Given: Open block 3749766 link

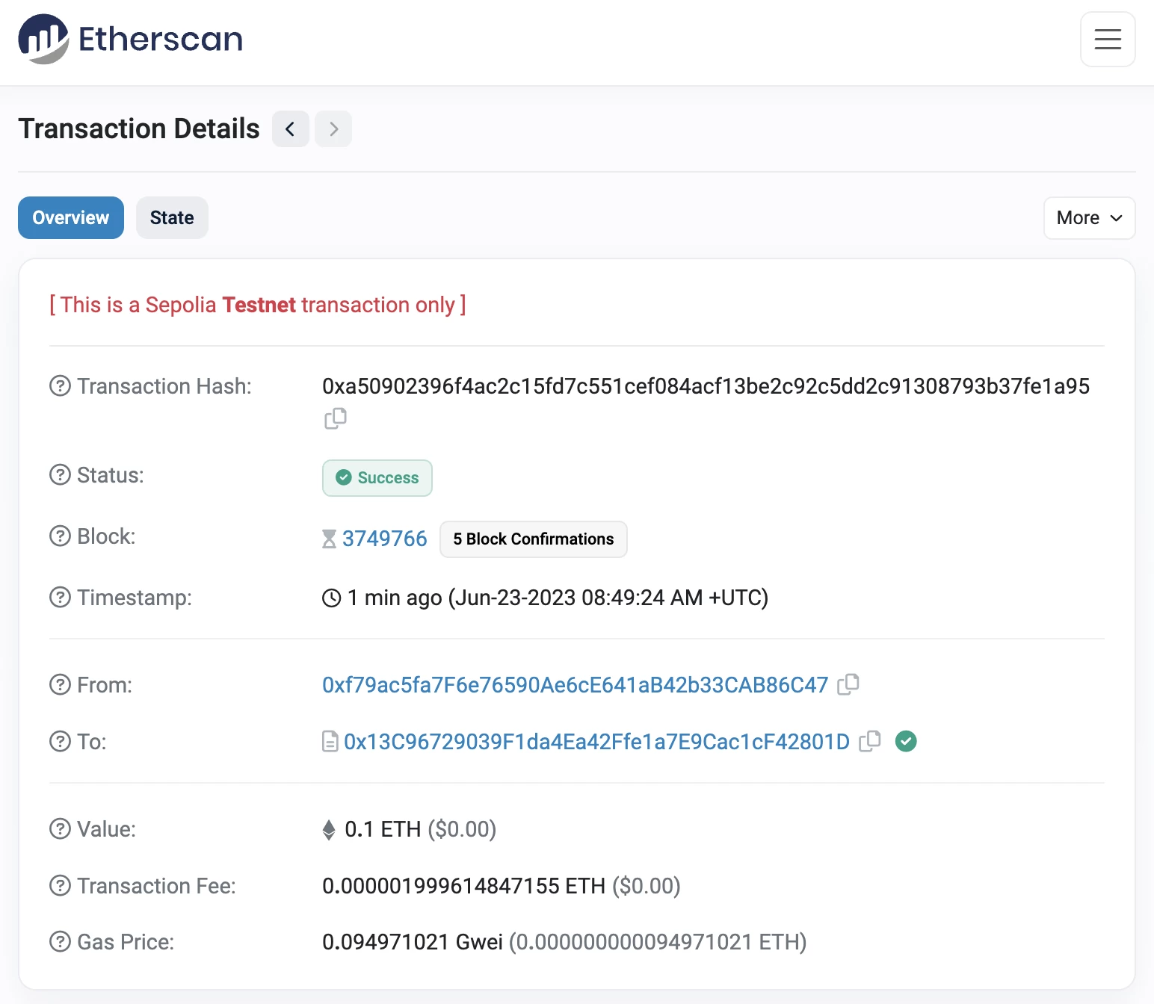Looking at the screenshot, I should [x=384, y=539].
